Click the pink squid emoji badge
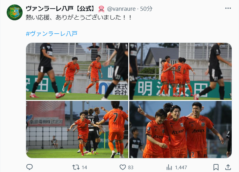This screenshot has height=172, width=239. tap(102, 9)
